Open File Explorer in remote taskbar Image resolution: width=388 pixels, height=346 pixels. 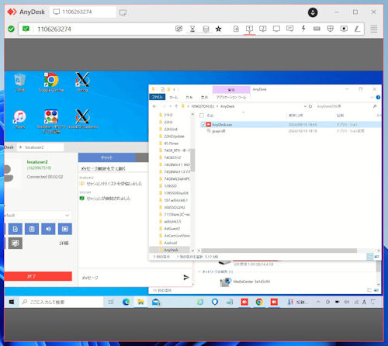point(140,302)
